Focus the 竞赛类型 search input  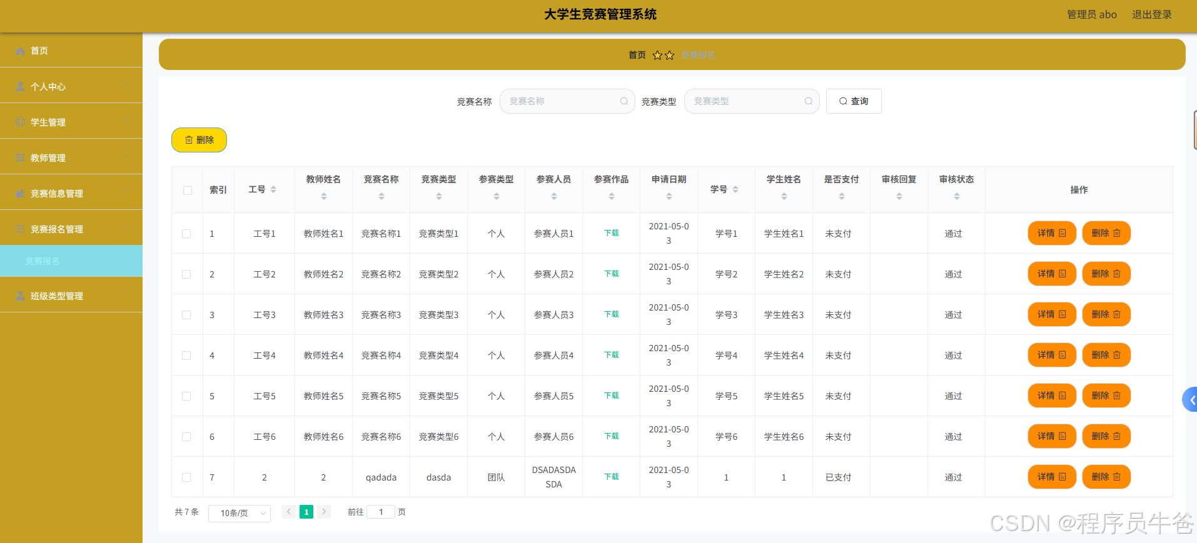(752, 101)
